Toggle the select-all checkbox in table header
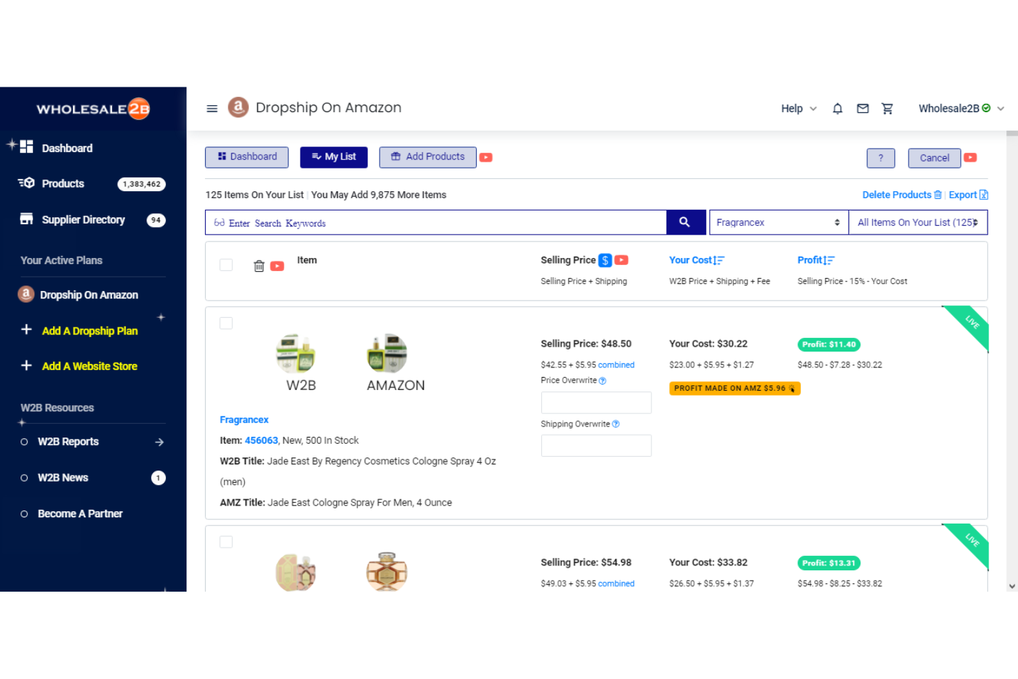The height and width of the screenshot is (679, 1018). pos(226,265)
